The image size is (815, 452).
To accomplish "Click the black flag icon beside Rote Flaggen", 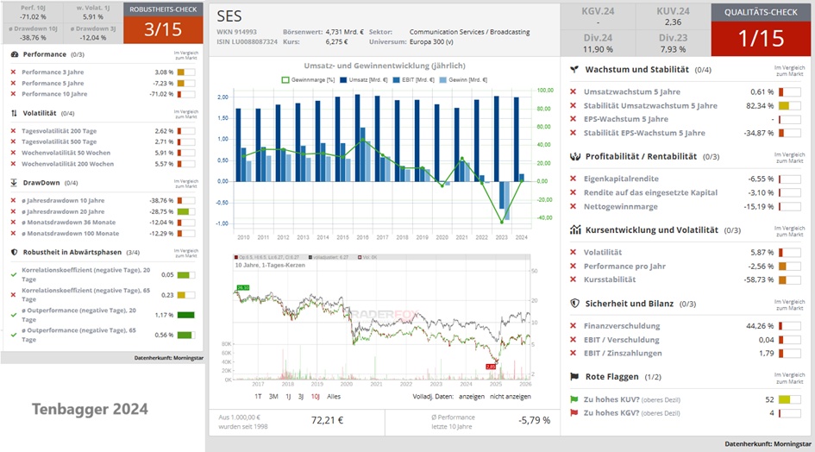I will tap(574, 376).
